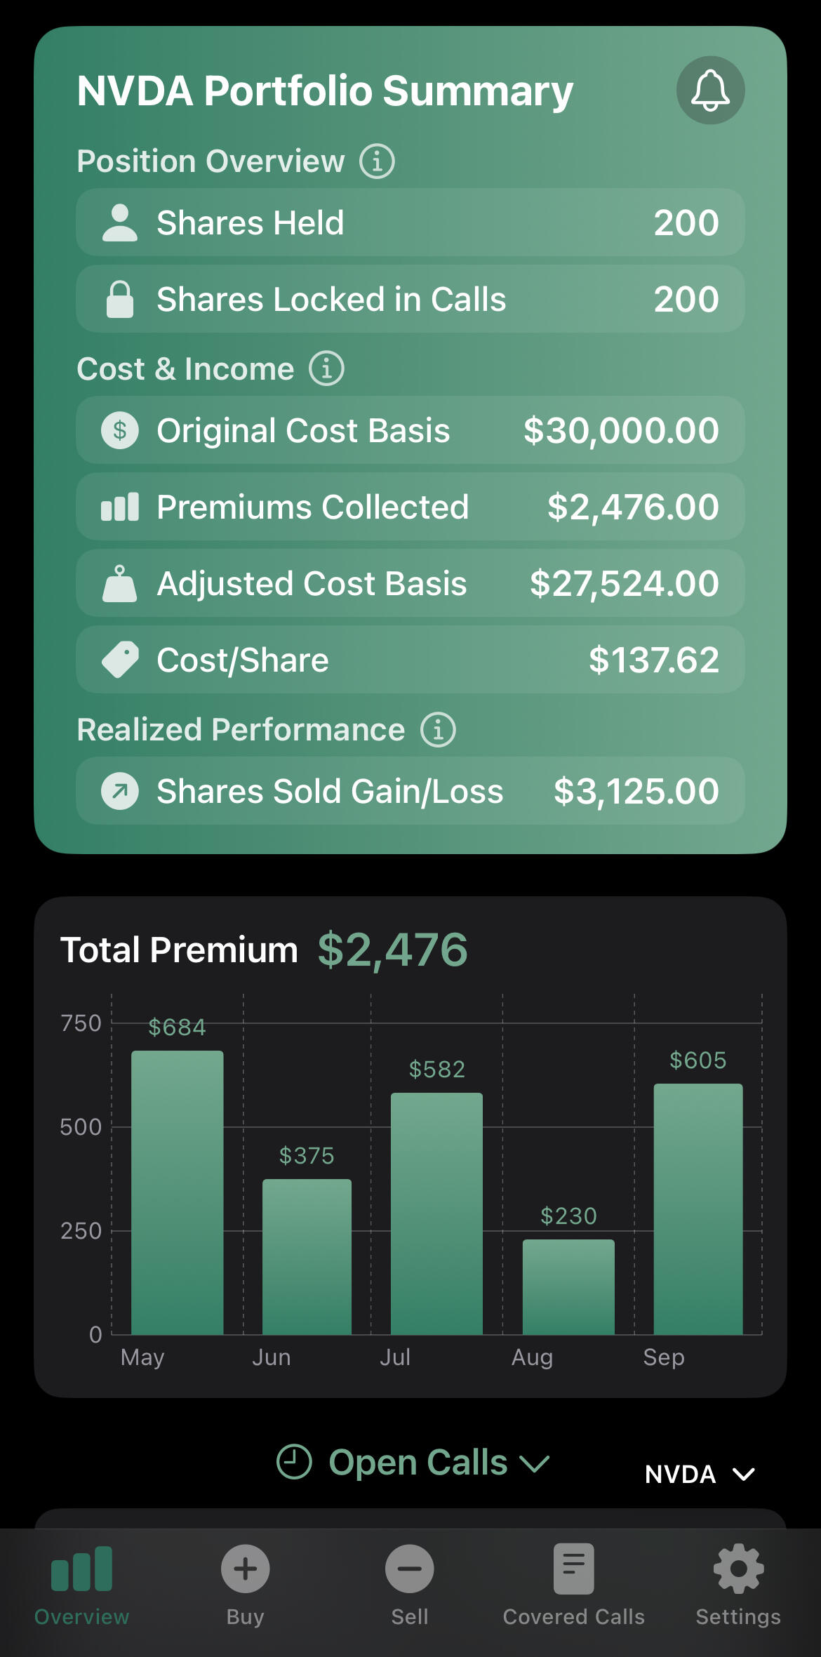This screenshot has height=1657, width=821.
Task: Tap the Shares Locked in Calls row
Action: 410,299
